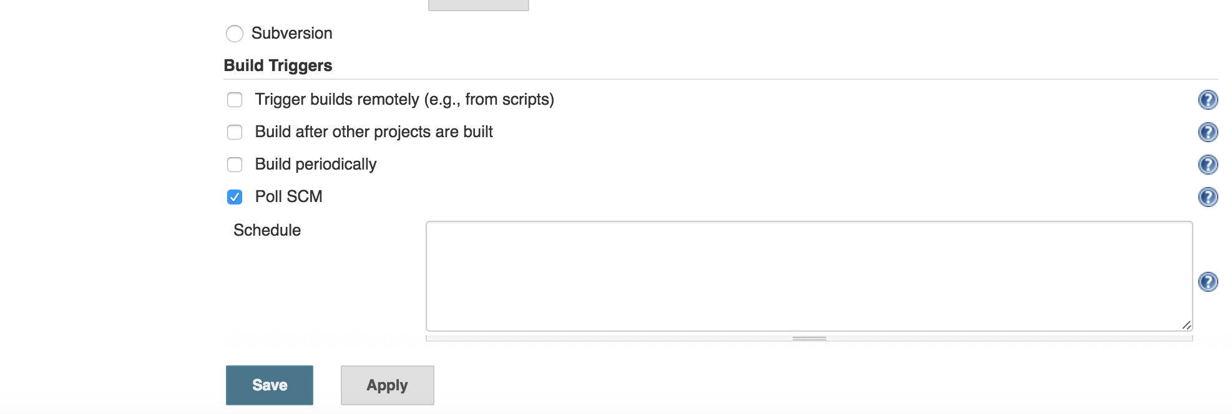Check Build after other projects are built

(x=235, y=132)
